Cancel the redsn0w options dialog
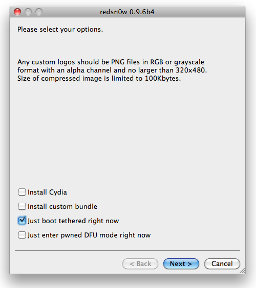Viewport: 256px width, 288px height. (x=222, y=264)
